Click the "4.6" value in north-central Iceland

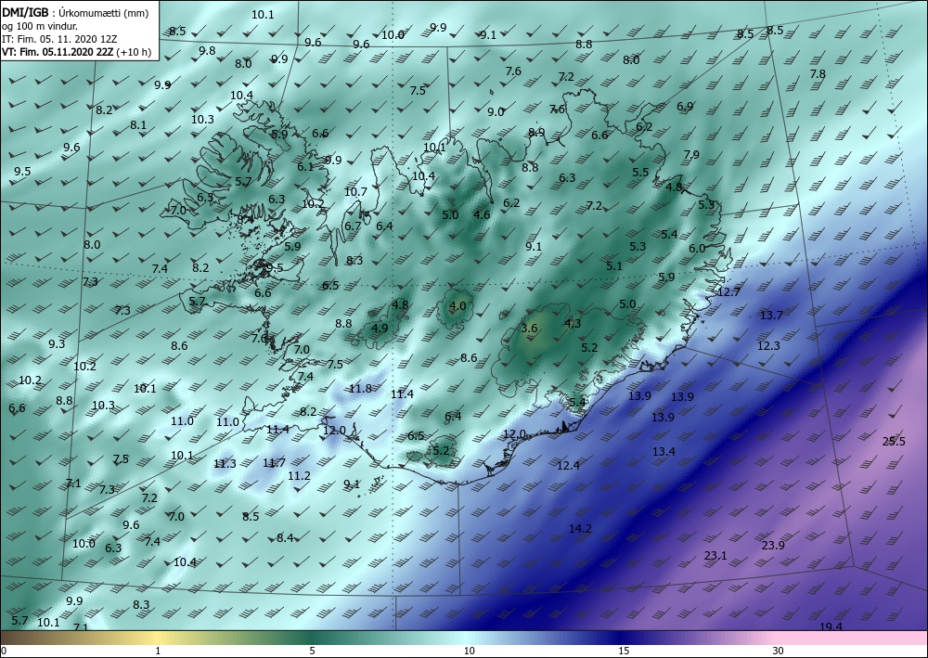(x=483, y=214)
